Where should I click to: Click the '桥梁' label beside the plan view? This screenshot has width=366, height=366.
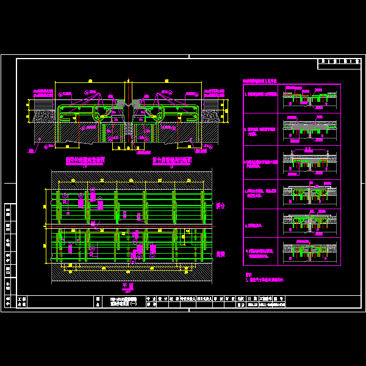pyautogui.click(x=221, y=254)
